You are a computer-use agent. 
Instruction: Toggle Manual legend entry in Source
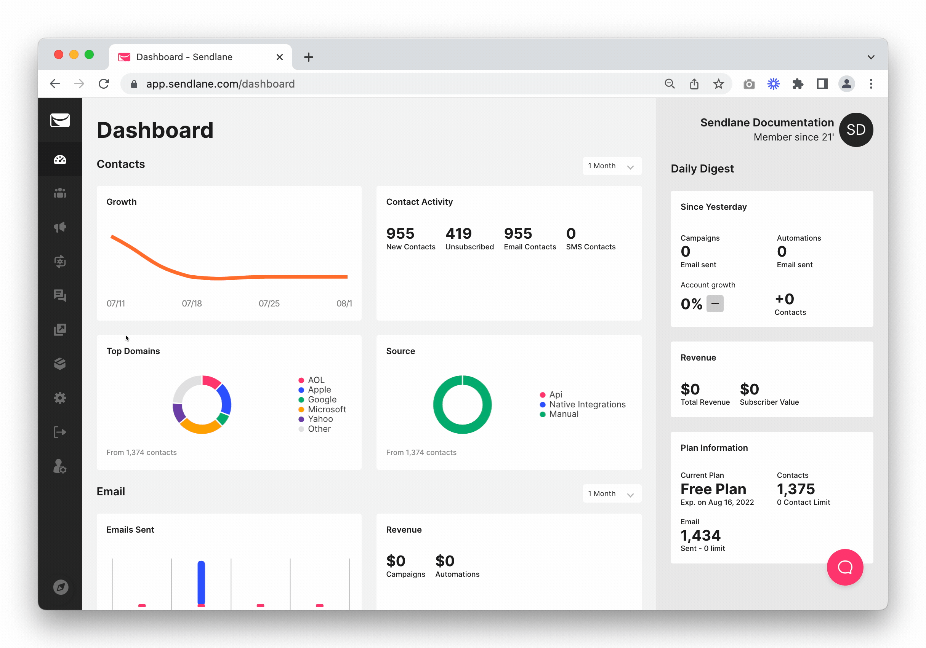click(559, 414)
